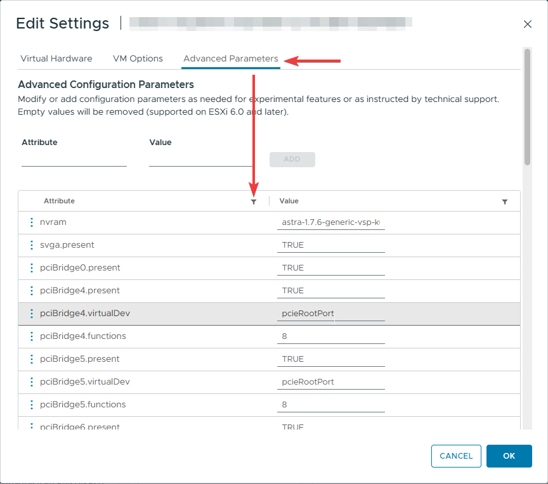Open the filter for the Attribute column
Screen dimensions: 548x484
pos(254,201)
